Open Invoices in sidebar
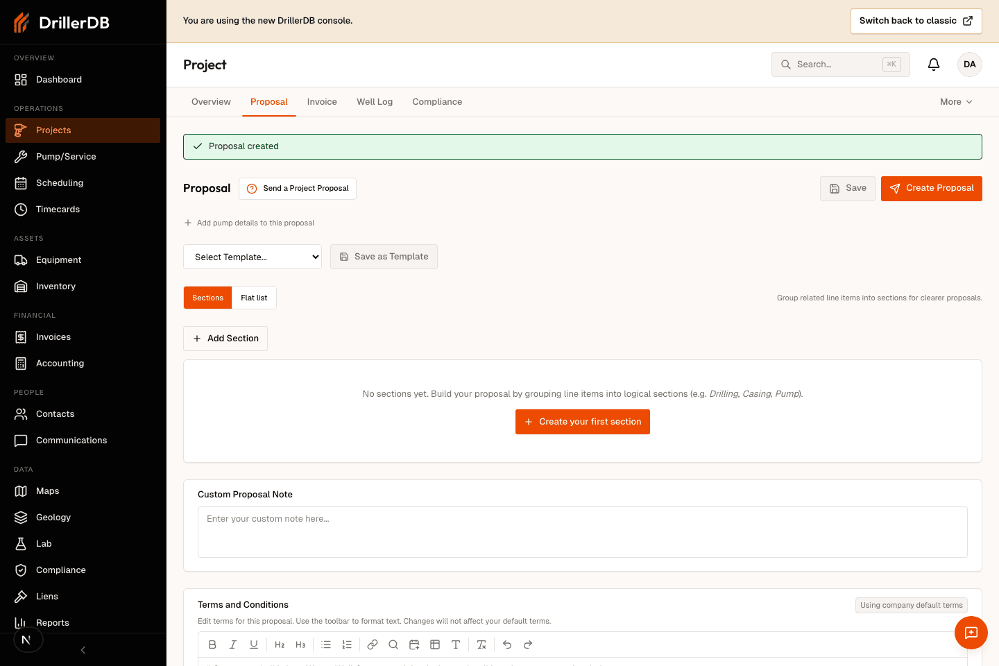Image resolution: width=999 pixels, height=666 pixels. [83, 337]
